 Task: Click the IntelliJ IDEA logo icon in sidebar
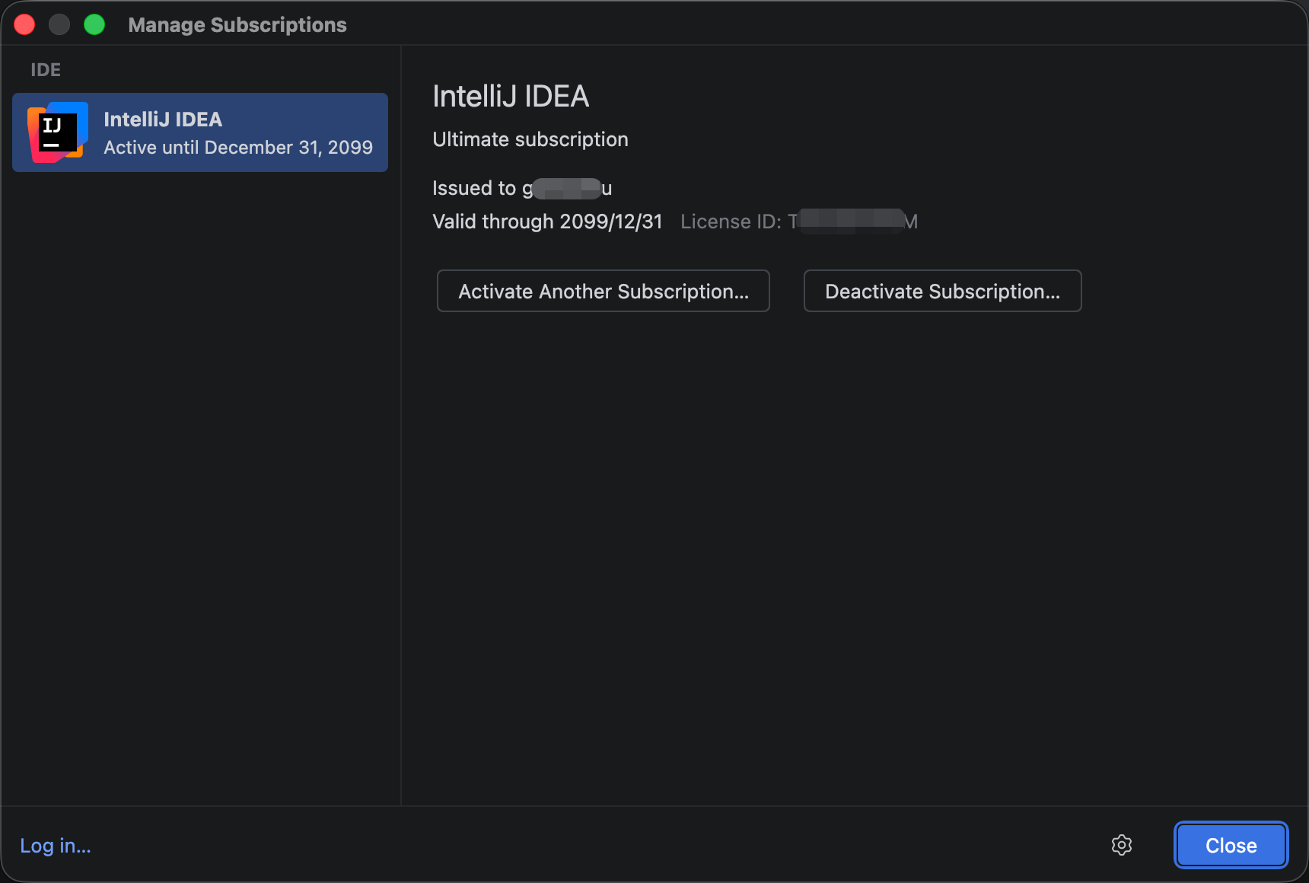[x=57, y=132]
